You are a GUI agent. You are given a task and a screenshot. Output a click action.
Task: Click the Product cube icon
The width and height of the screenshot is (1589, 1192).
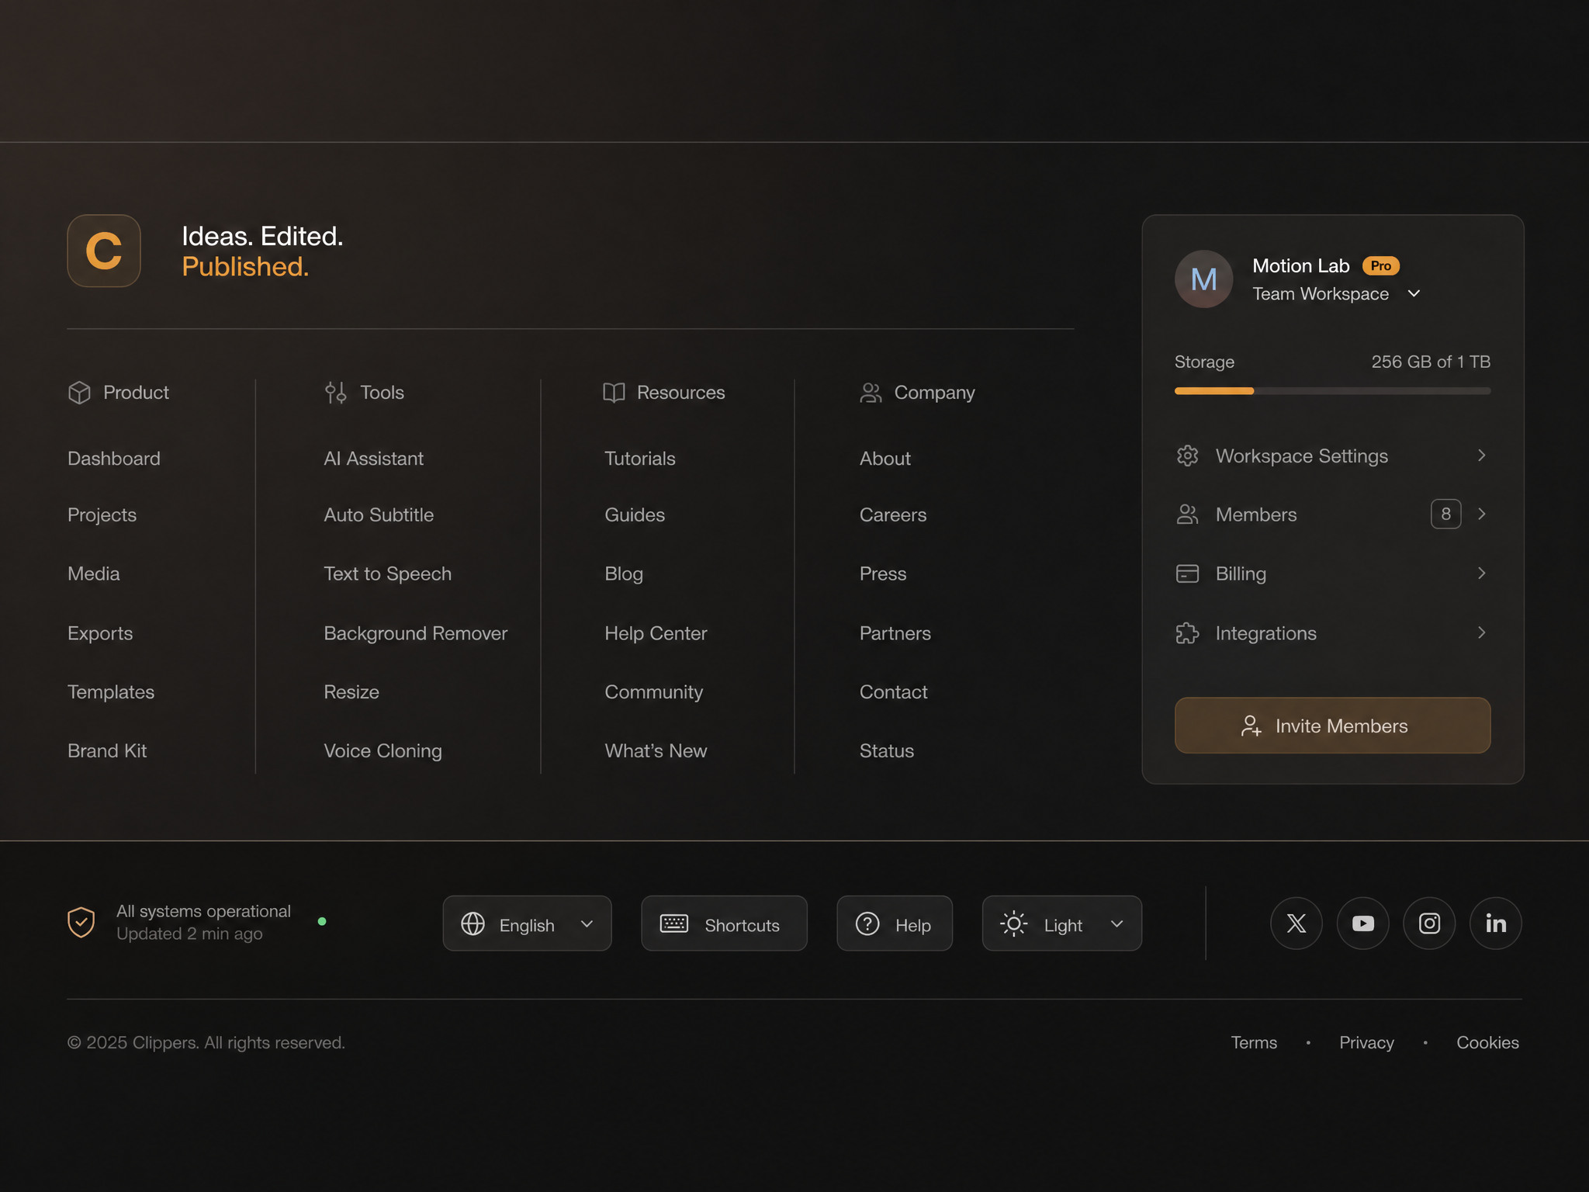[x=79, y=393]
